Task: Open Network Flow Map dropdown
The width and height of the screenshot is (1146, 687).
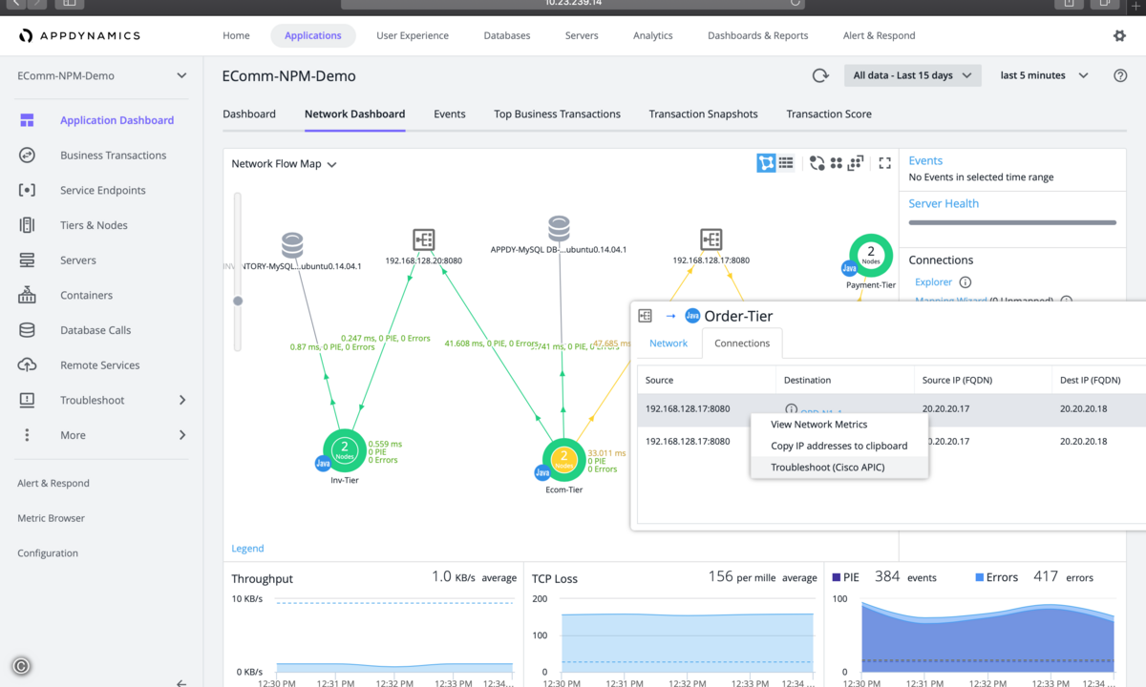Action: (285, 164)
